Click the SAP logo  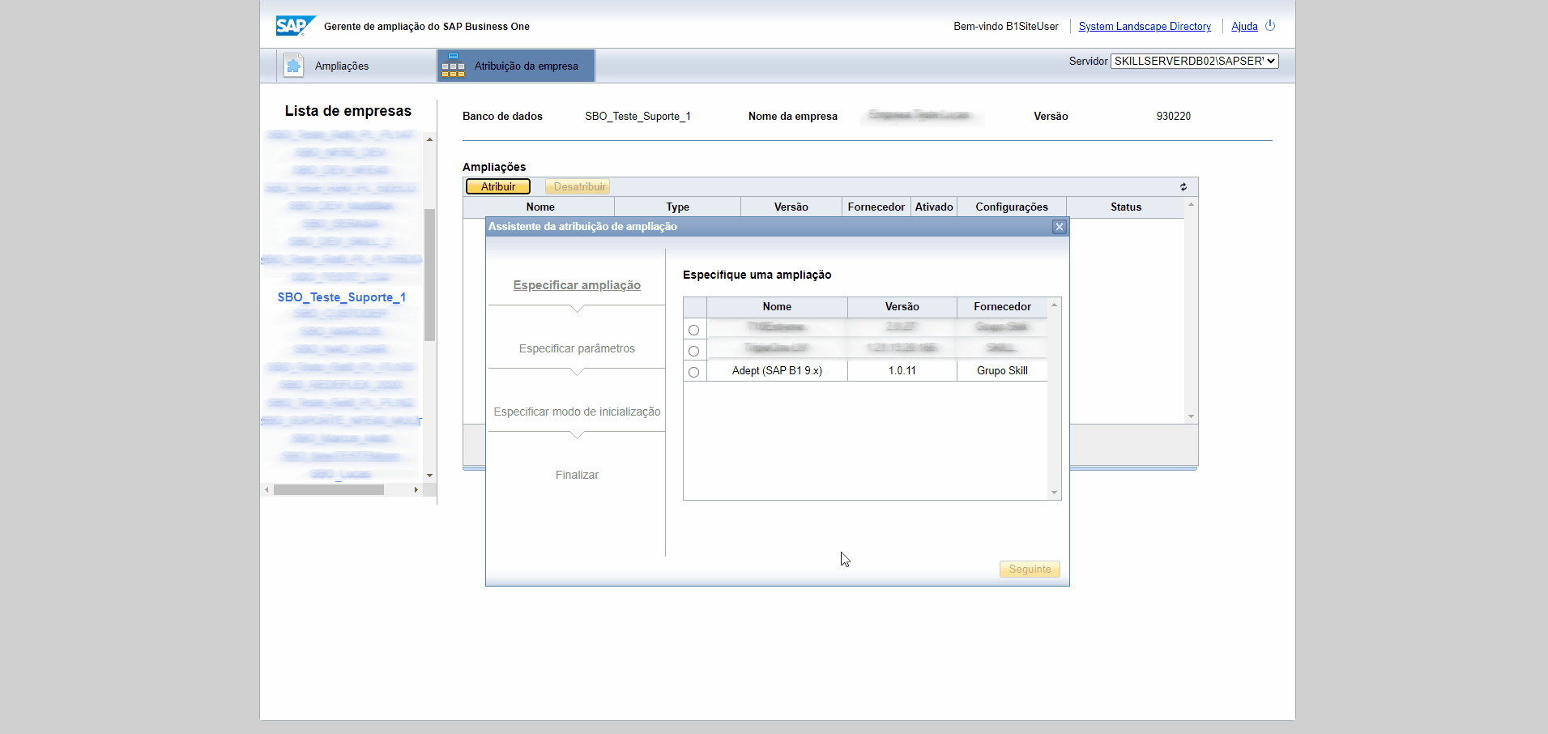[x=295, y=26]
